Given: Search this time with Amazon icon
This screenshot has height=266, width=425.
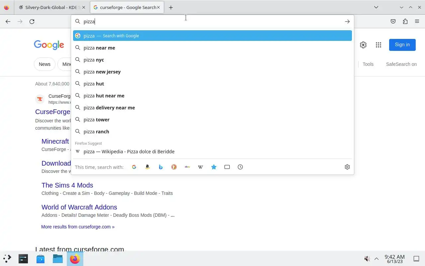Looking at the screenshot, I should click(147, 167).
